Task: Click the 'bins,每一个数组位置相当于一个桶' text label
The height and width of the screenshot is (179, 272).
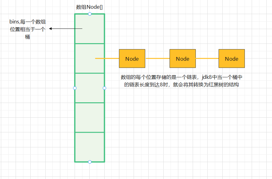Action: (x=27, y=29)
